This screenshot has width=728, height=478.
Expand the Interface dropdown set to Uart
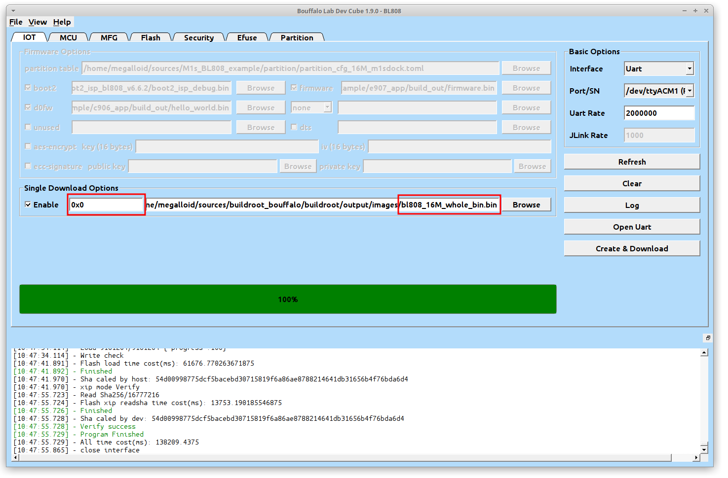(659, 69)
